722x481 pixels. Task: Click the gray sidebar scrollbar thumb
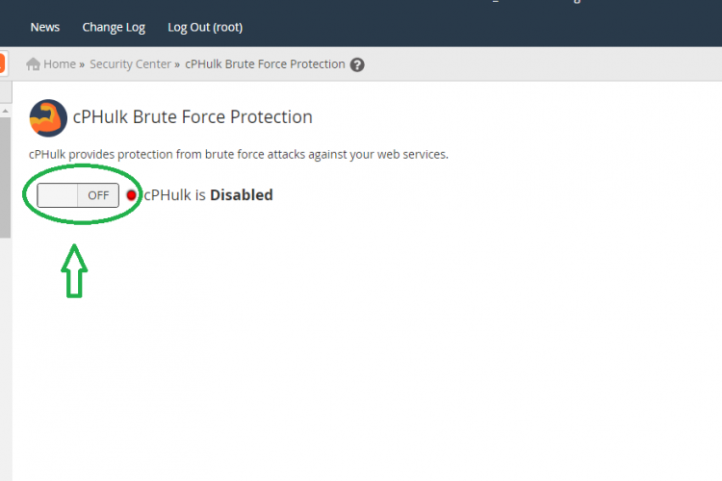pyautogui.click(x=5, y=178)
